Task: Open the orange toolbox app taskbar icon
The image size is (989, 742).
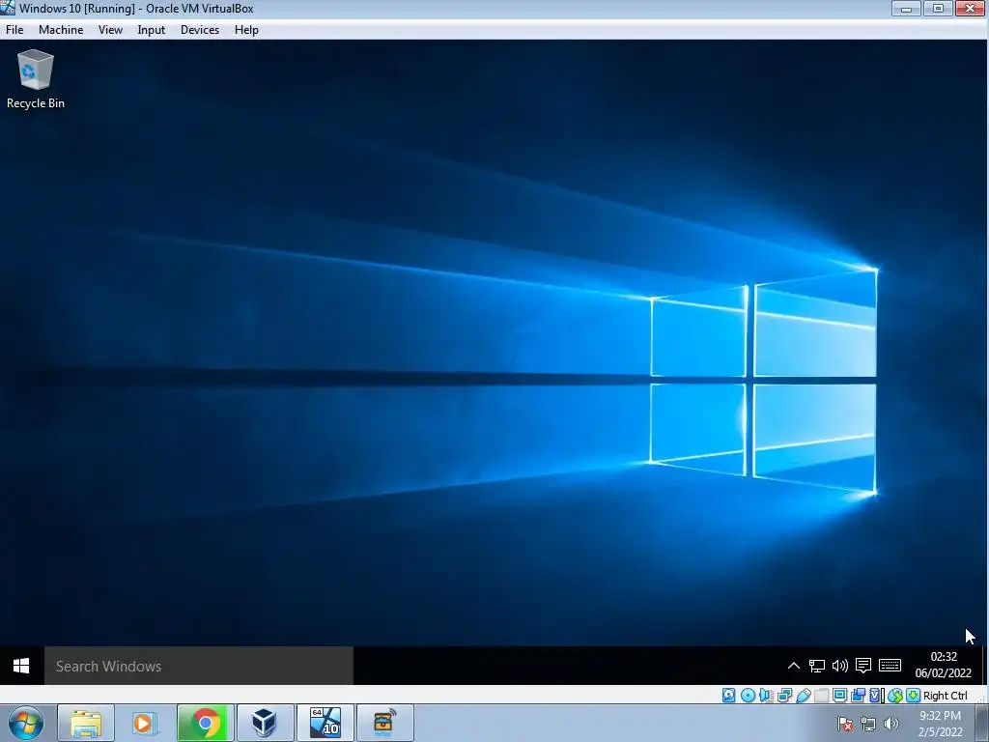Action: coord(384,724)
